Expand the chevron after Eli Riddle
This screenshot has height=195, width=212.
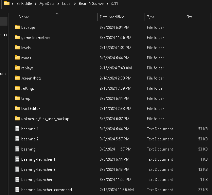click(x=36, y=4)
